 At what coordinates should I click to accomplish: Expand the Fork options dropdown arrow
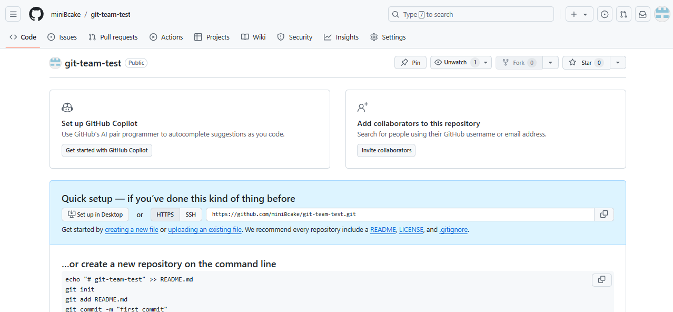point(550,63)
